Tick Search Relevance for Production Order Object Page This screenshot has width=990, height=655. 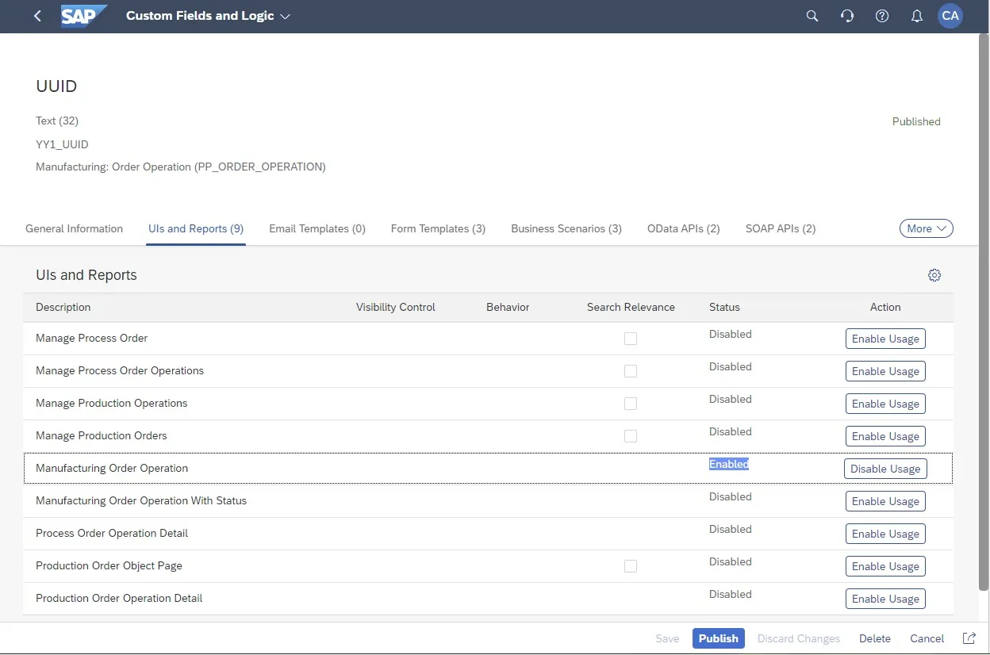(x=631, y=566)
